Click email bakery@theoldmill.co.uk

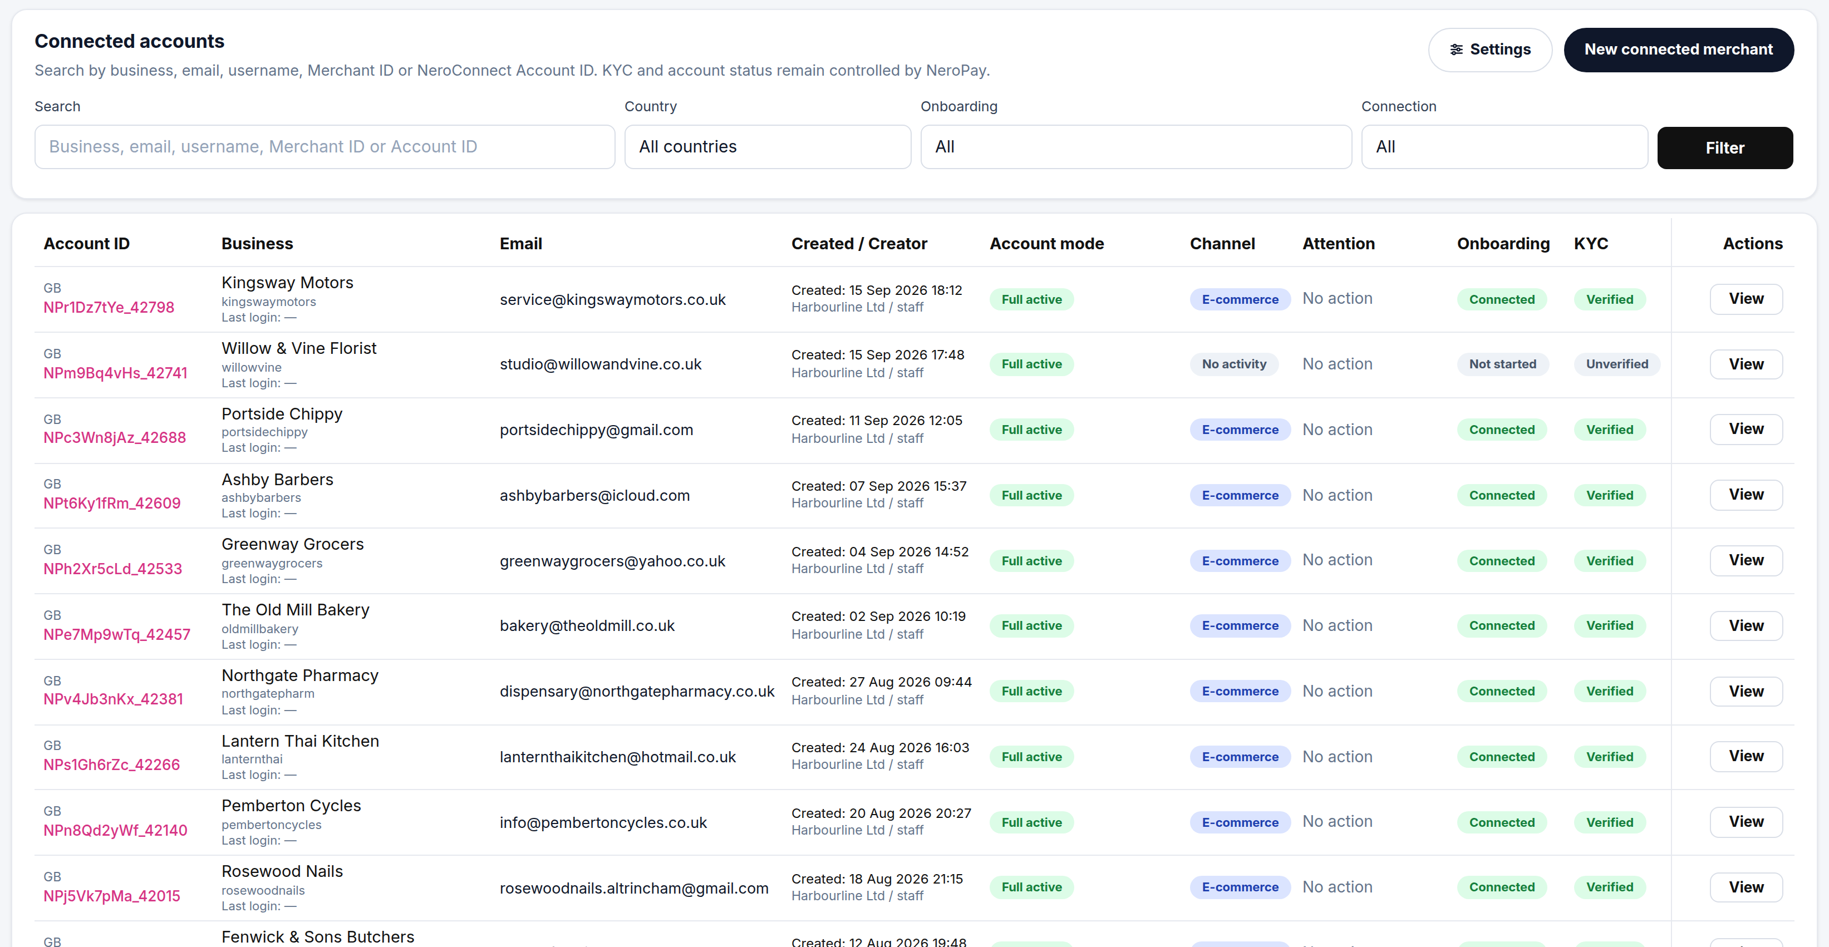click(x=587, y=626)
